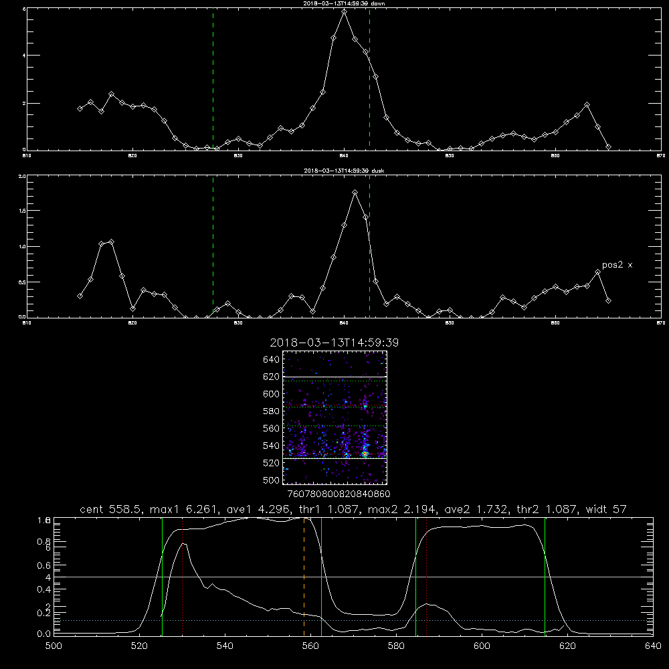The image size is (669, 669).
Task: Select spectrogram y-axis label 540
Action: [272, 446]
